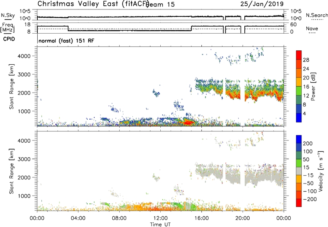Image resolution: width=328 pixels, height=227 pixels.
Task: Click the blue bottom of the power color bar
Action: pos(299,118)
